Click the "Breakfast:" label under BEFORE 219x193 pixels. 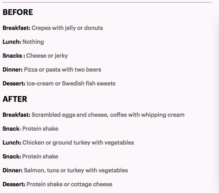(16, 28)
